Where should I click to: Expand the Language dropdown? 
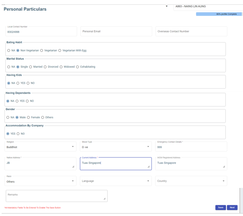pyautogui.click(x=116, y=181)
